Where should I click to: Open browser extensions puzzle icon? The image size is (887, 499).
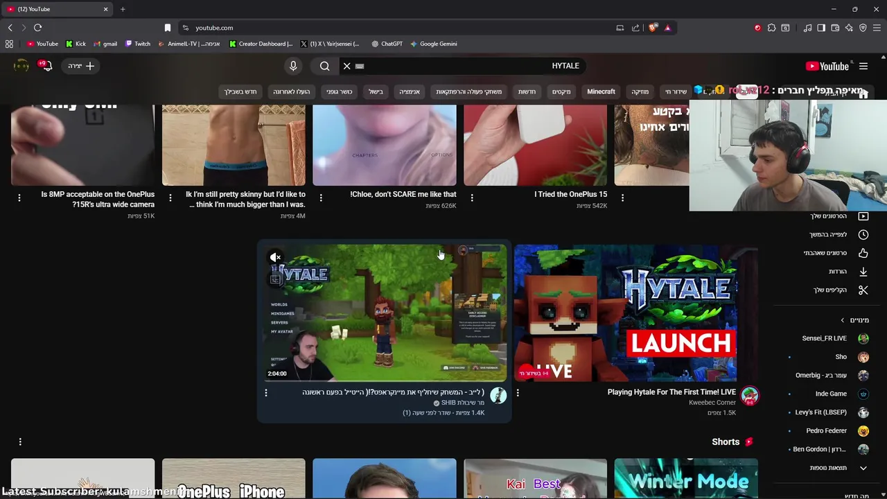771,28
